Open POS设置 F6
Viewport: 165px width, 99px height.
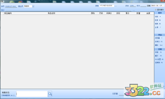[159, 59]
